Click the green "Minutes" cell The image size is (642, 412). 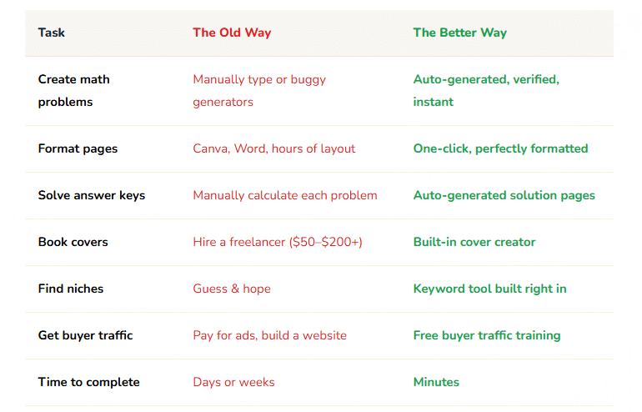point(436,382)
